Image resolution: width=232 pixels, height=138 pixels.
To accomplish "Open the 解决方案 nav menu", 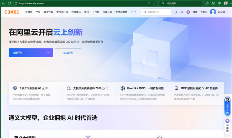I will pos(48,12).
